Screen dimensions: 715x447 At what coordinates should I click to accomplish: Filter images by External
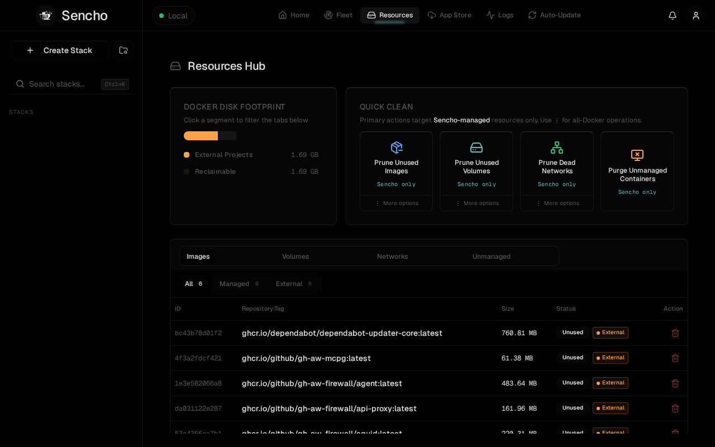click(294, 284)
